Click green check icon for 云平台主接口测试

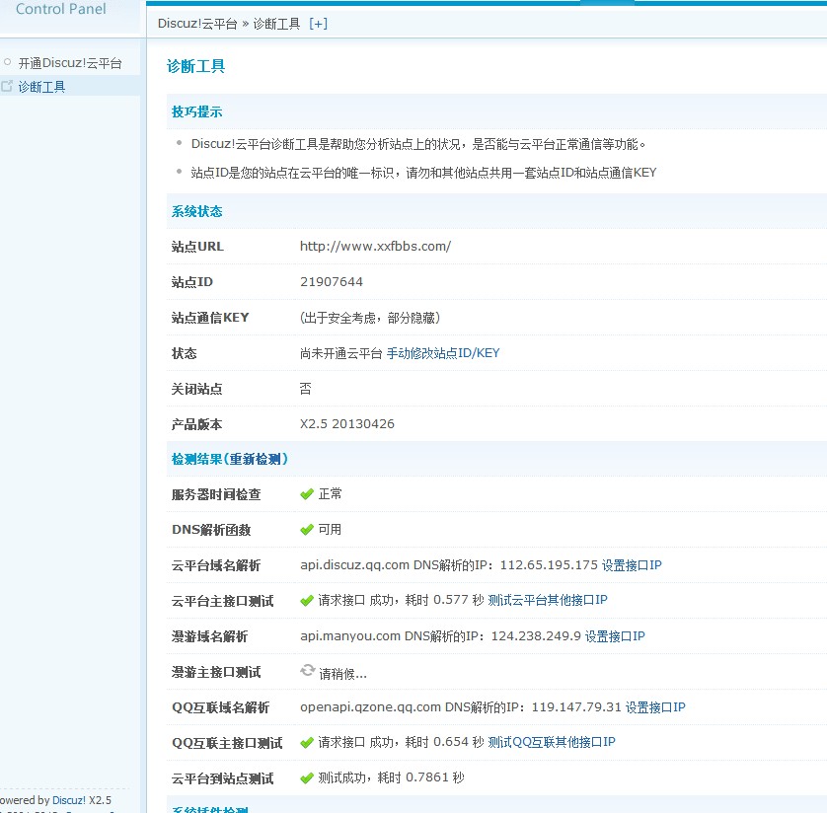pos(307,601)
